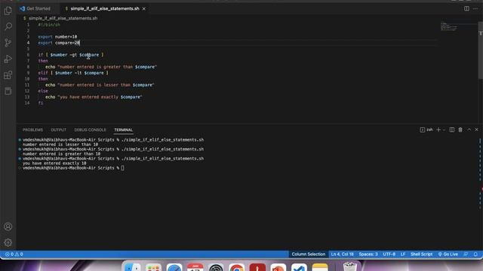
Task: Click echo line 'number entered is lesser than'
Action: click(100, 85)
